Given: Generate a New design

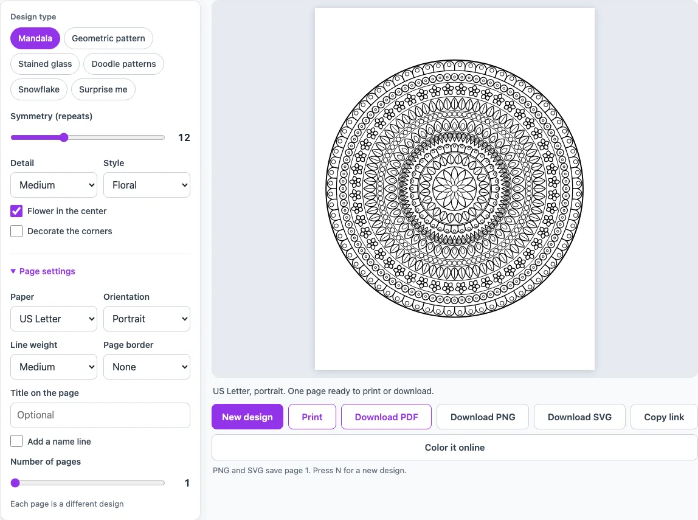Looking at the screenshot, I should tap(247, 417).
